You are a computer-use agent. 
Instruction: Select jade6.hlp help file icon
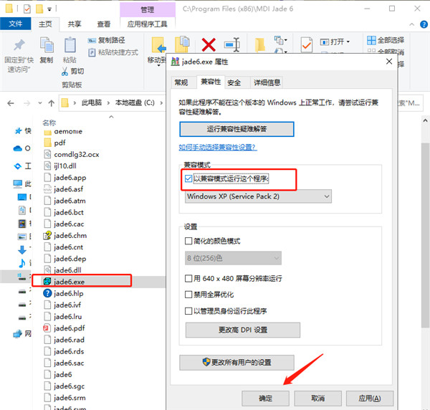(x=47, y=293)
